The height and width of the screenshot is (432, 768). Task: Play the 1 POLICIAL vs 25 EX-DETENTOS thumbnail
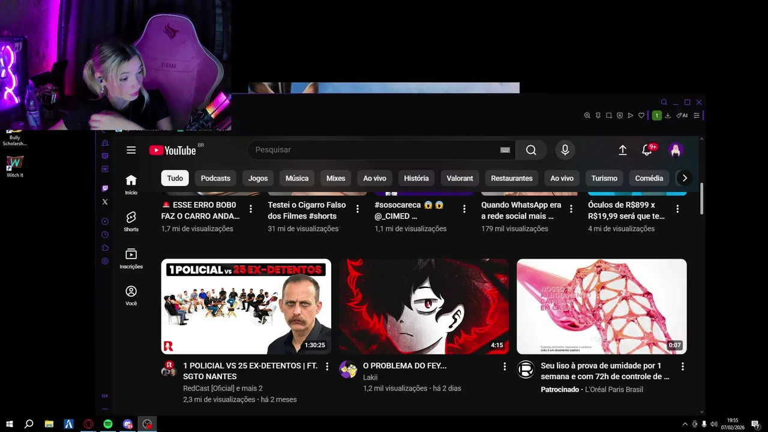[x=246, y=307]
